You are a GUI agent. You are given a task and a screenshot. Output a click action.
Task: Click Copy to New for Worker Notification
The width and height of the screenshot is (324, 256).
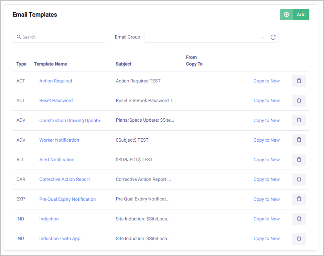click(267, 140)
